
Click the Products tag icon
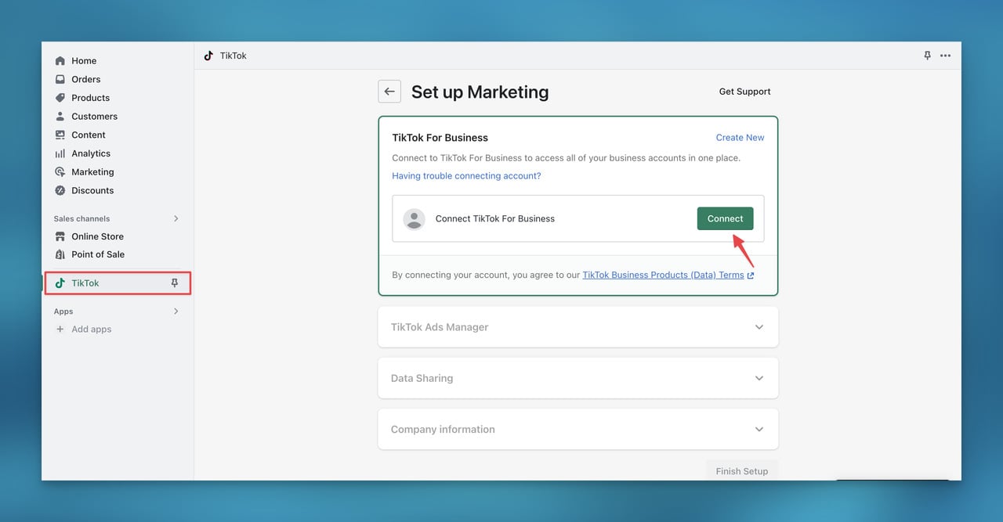coord(60,98)
